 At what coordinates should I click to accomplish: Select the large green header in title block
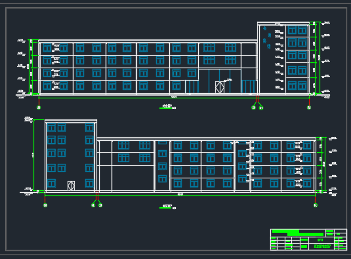pos(298,233)
